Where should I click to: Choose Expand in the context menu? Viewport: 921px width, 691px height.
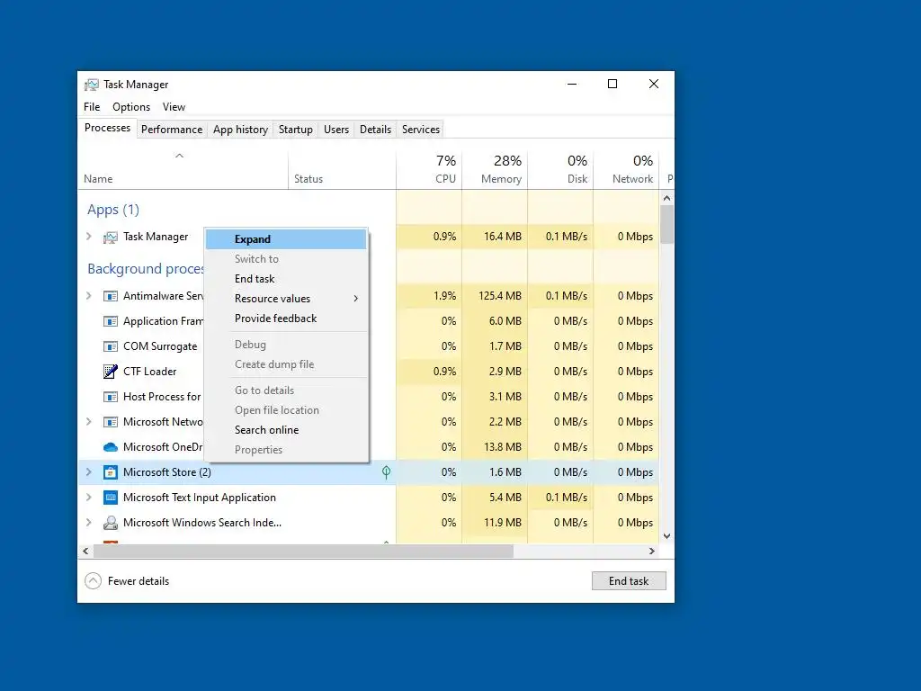click(286, 239)
